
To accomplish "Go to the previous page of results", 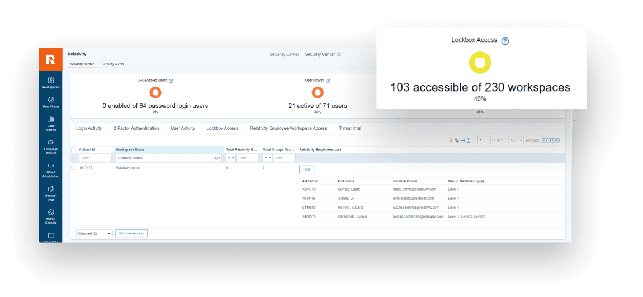I will coord(549,140).
